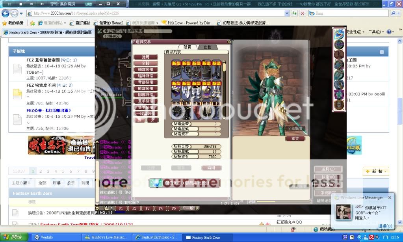Toggle the 全體 all-items category filter
Screen dimensions: 403x242
145,63
